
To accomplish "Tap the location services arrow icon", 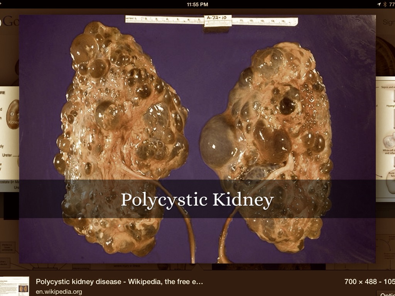I will coord(379,4).
